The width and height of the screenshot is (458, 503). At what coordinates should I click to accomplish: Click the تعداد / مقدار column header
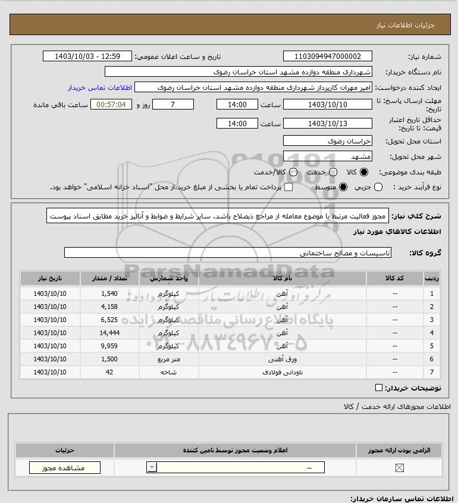[109, 278]
